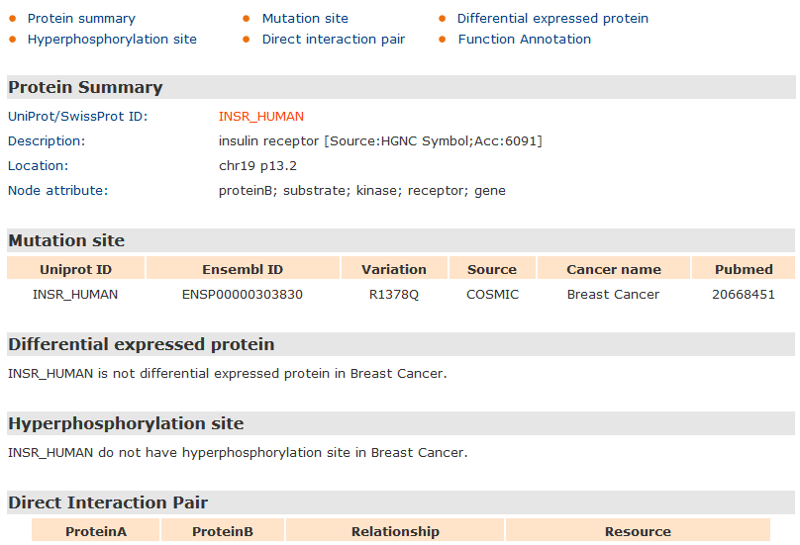Open Function Annotation navigation link
This screenshot has height=545, width=800.
coord(525,40)
